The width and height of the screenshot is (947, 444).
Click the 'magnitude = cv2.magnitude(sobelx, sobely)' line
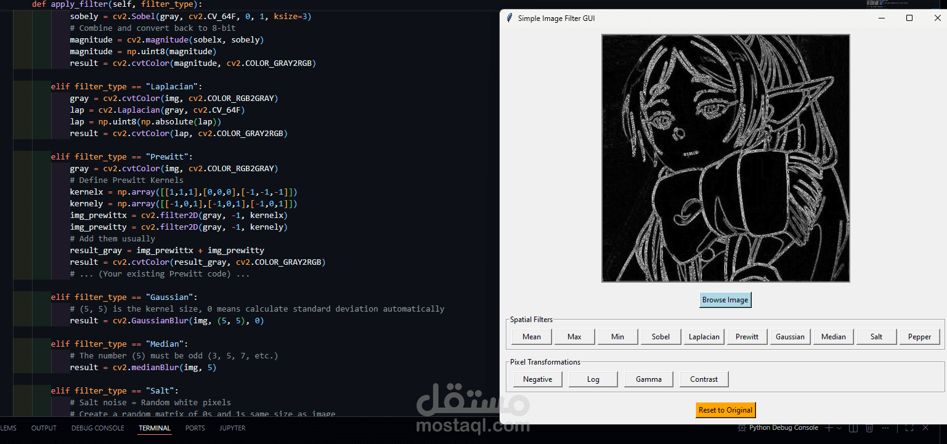[167, 40]
